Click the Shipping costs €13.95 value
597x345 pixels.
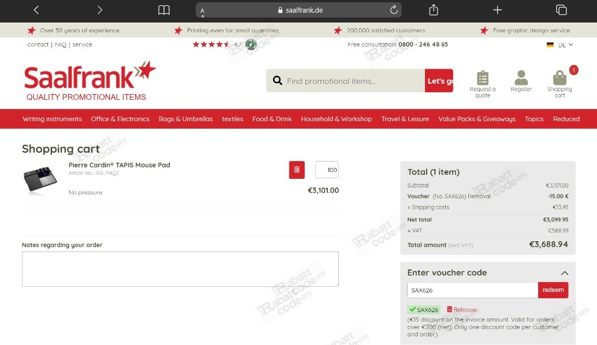[x=561, y=207]
